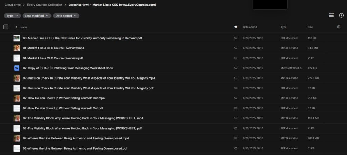Select 02-Decision Check In Curate Your Visibility pdf name
The image size is (347, 155).
88,88
